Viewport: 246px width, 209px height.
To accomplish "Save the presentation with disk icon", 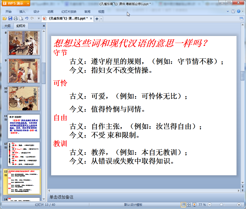I will click(x=10, y=18).
